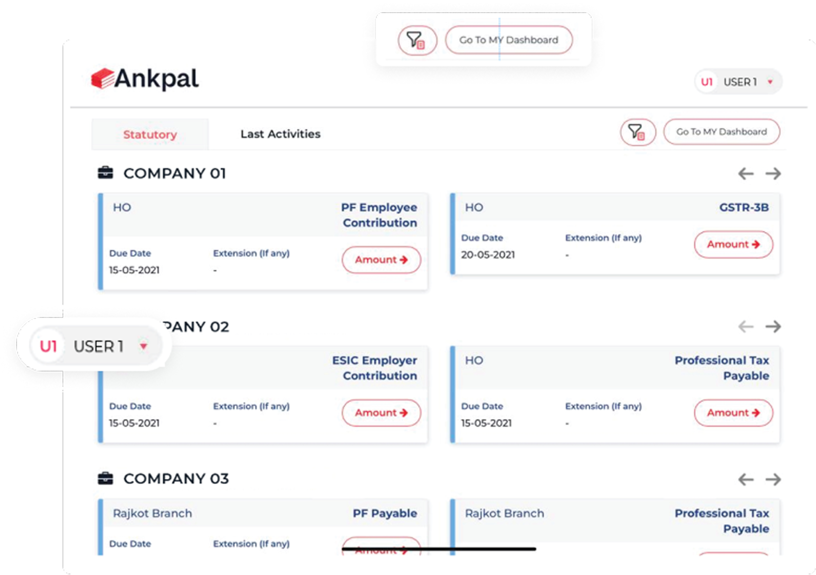Expand the enlarged USER 1 dropdown arrow
816x575 pixels.
click(143, 346)
